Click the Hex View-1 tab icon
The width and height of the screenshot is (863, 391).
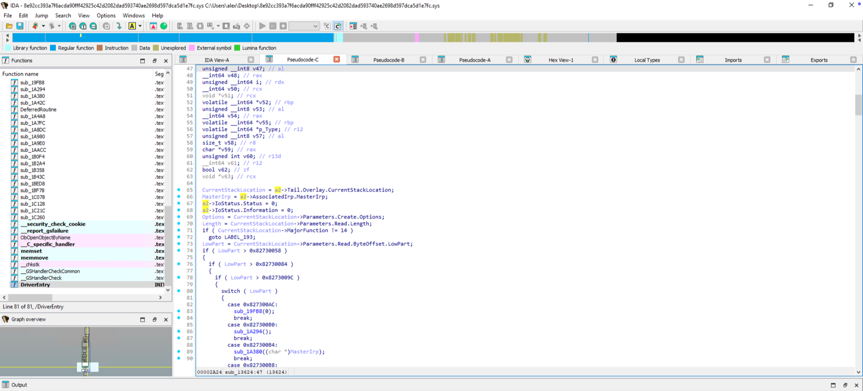[528, 59]
